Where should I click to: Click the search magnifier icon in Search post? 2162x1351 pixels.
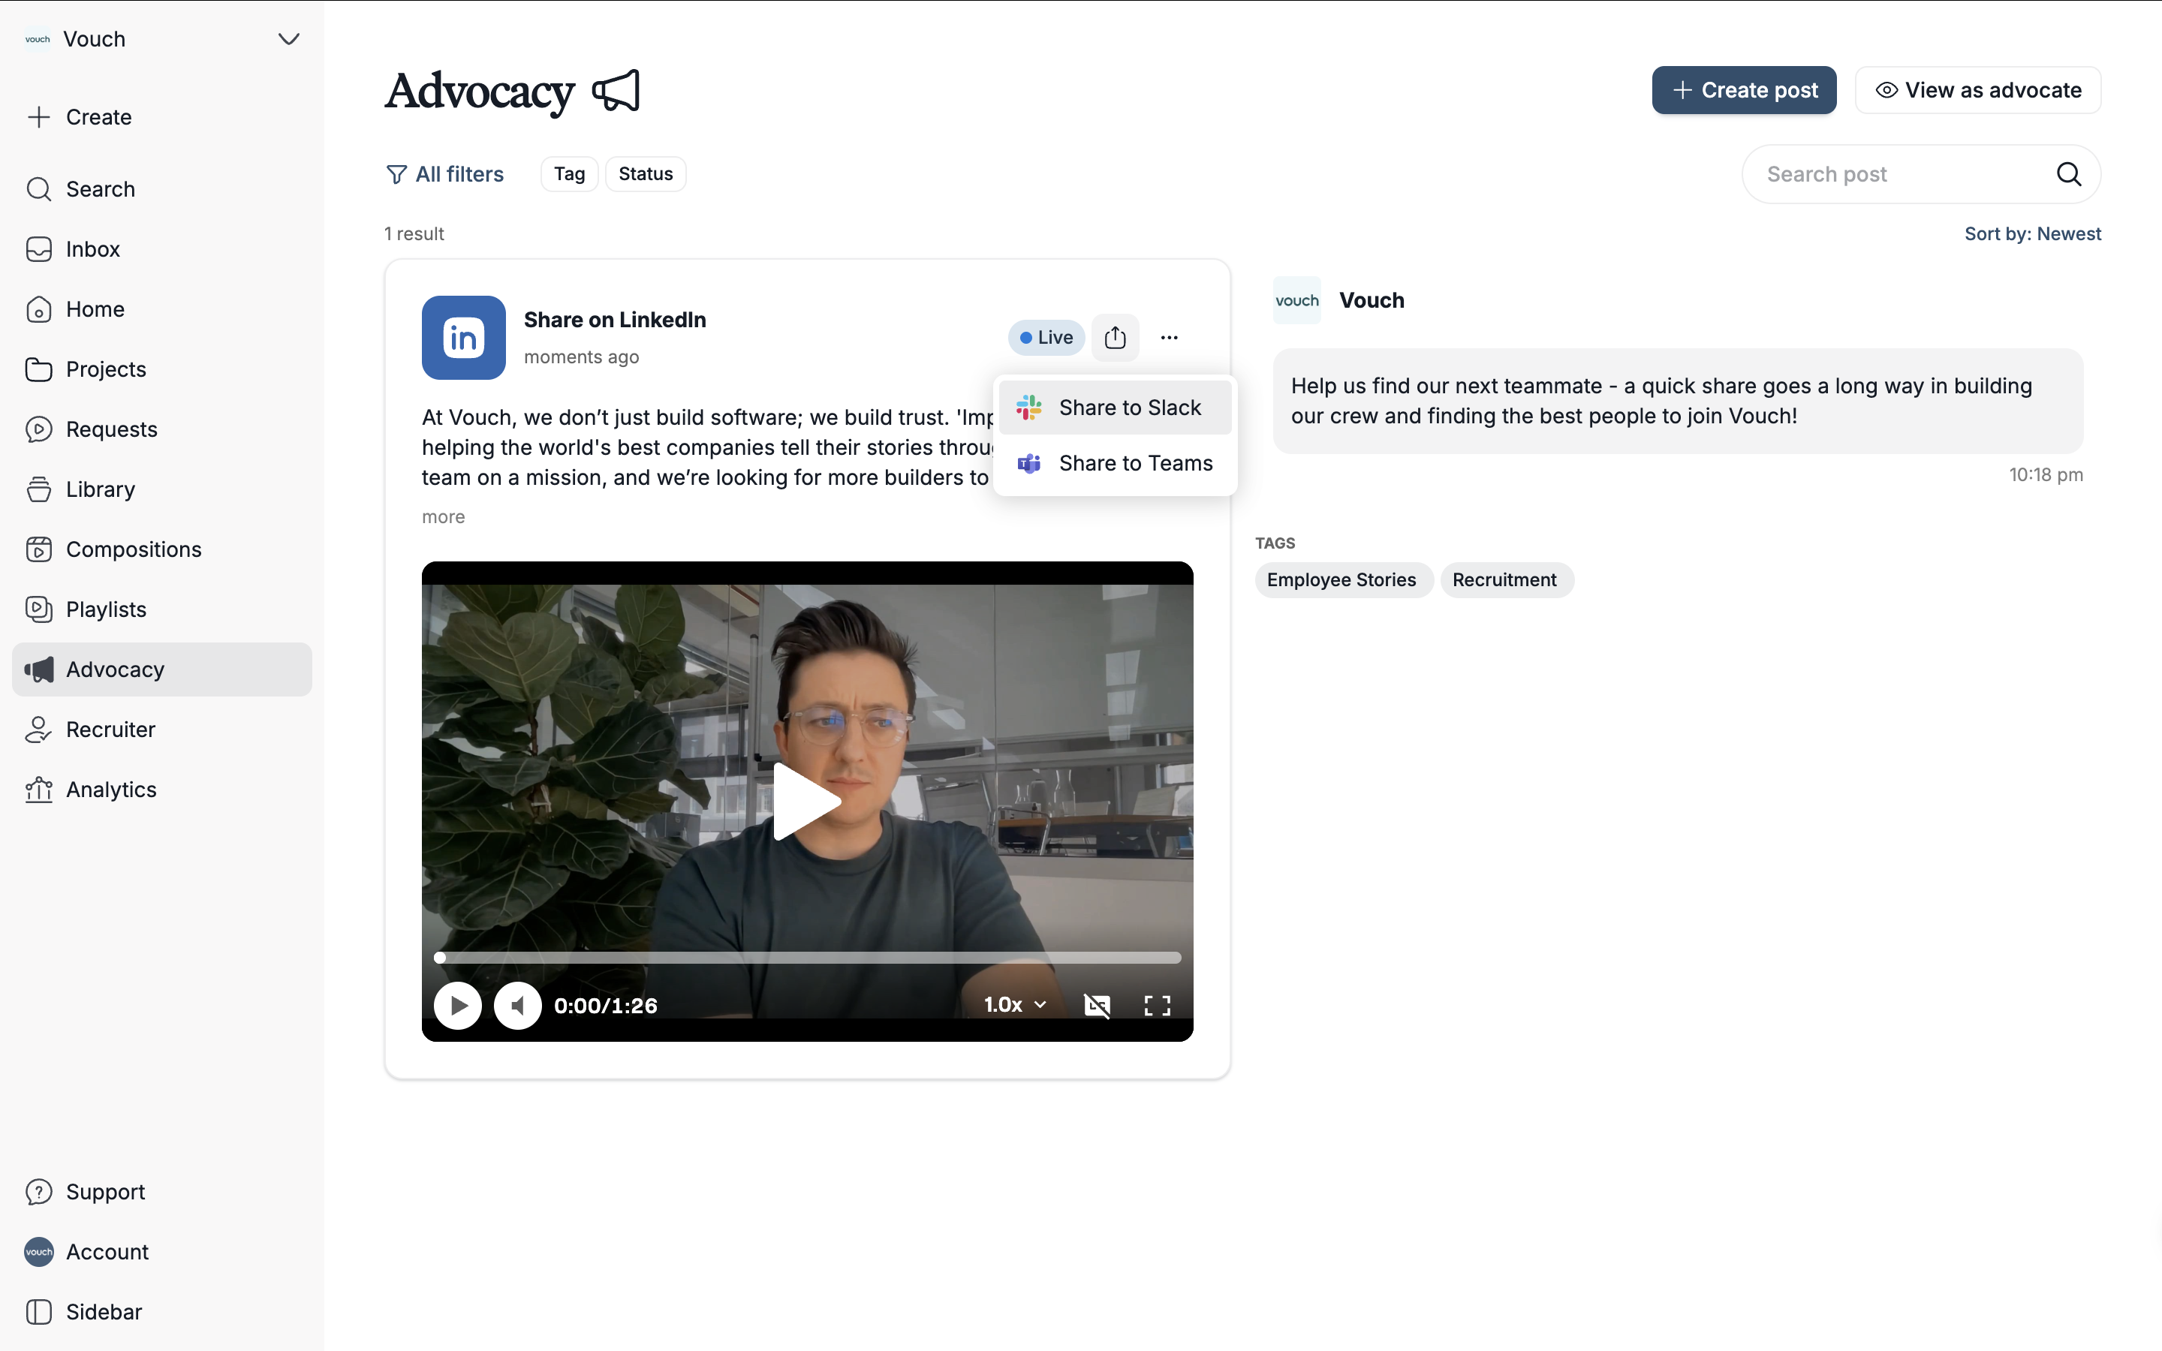(x=2068, y=174)
